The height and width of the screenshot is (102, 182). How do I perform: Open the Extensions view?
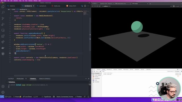pyautogui.click(x=3, y=36)
